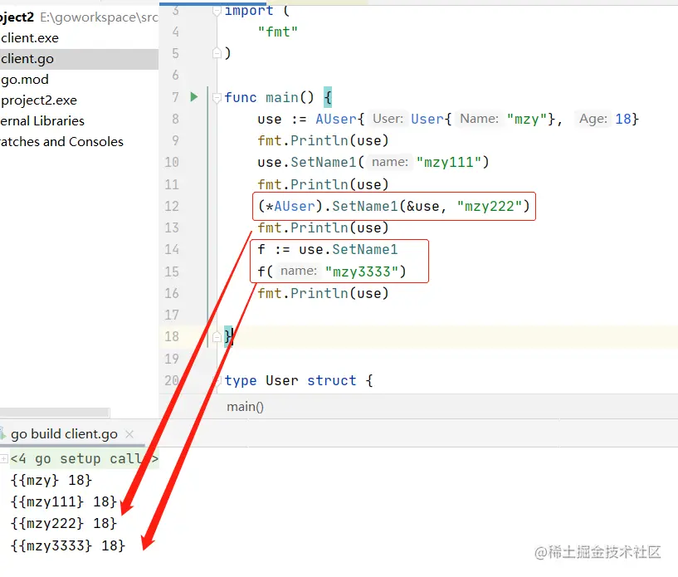Click fmt.Println(use) on line 16
Screen dimensions: 678x577
[323, 294]
